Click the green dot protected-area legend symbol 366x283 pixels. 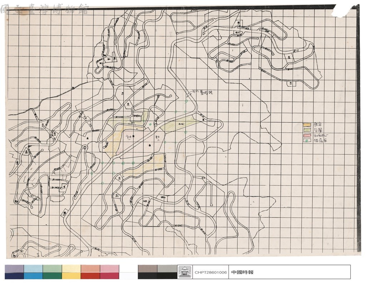tap(307, 141)
